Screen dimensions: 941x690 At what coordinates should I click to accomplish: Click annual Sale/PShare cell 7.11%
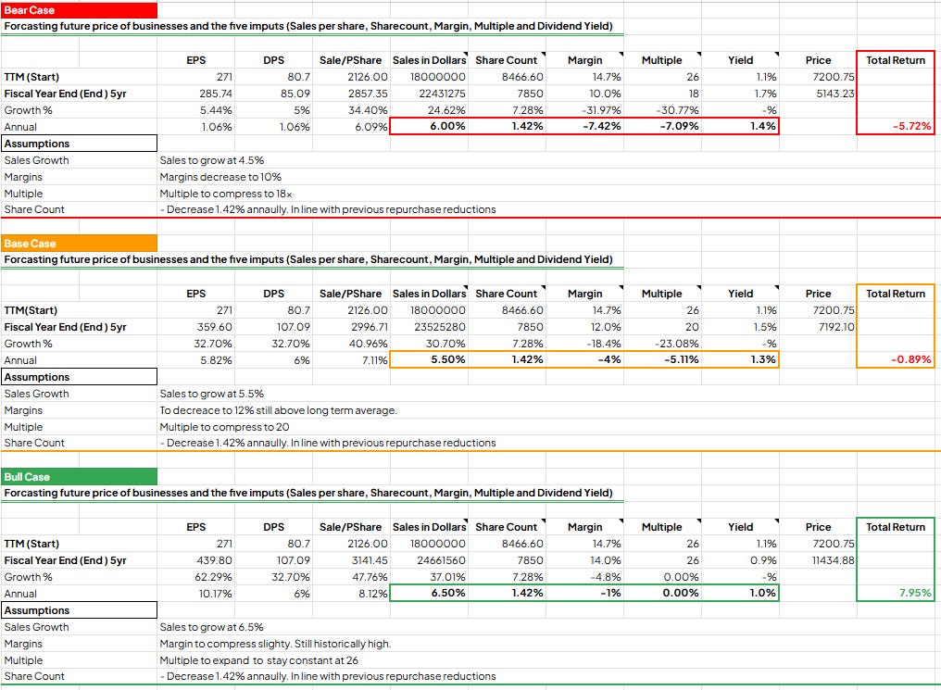[x=375, y=360]
